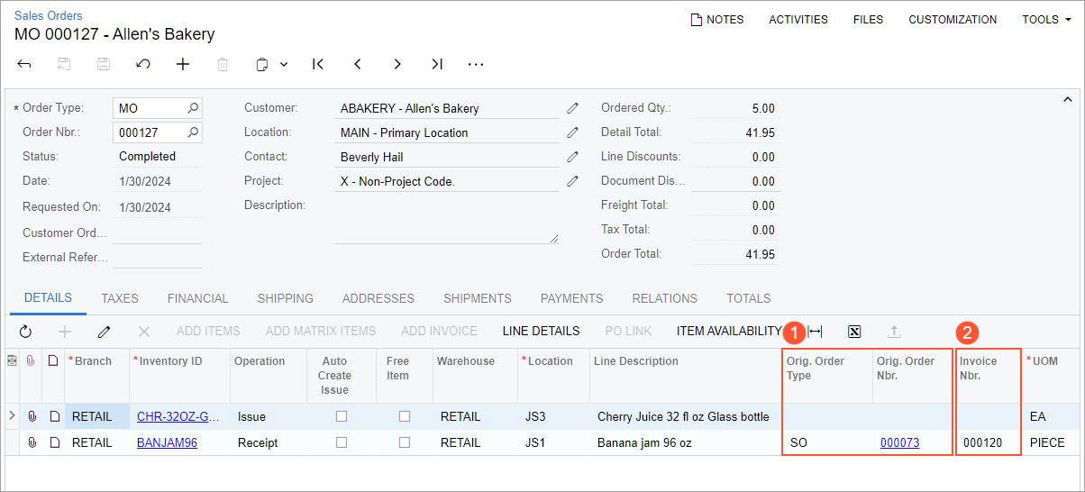1085x492 pixels.
Task: Switch to the Shipments tab
Action: click(478, 298)
